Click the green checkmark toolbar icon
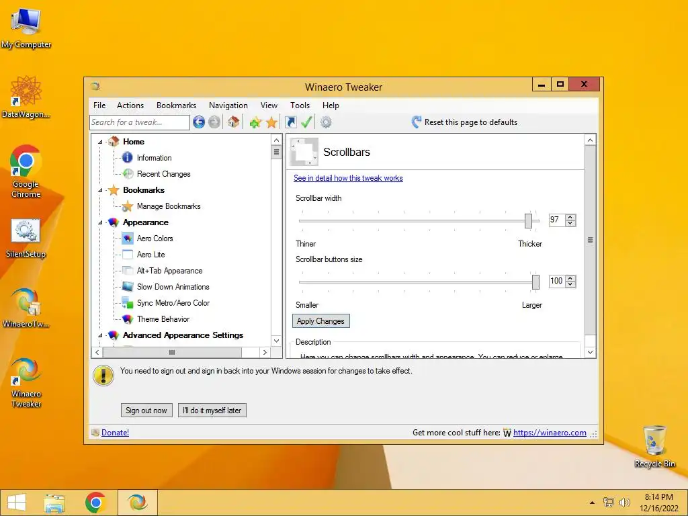This screenshot has height=516, width=688. click(306, 122)
